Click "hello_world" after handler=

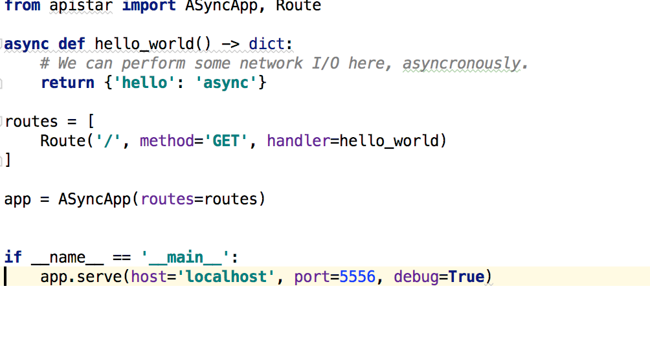point(389,141)
